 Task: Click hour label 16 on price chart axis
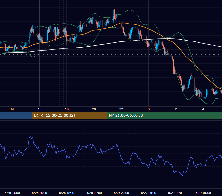[x=40, y=109]
